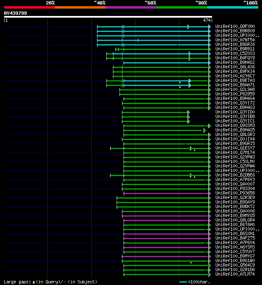Click the red 20% identity color segment
This screenshot has height=285, width=262.
tap(29, 7)
